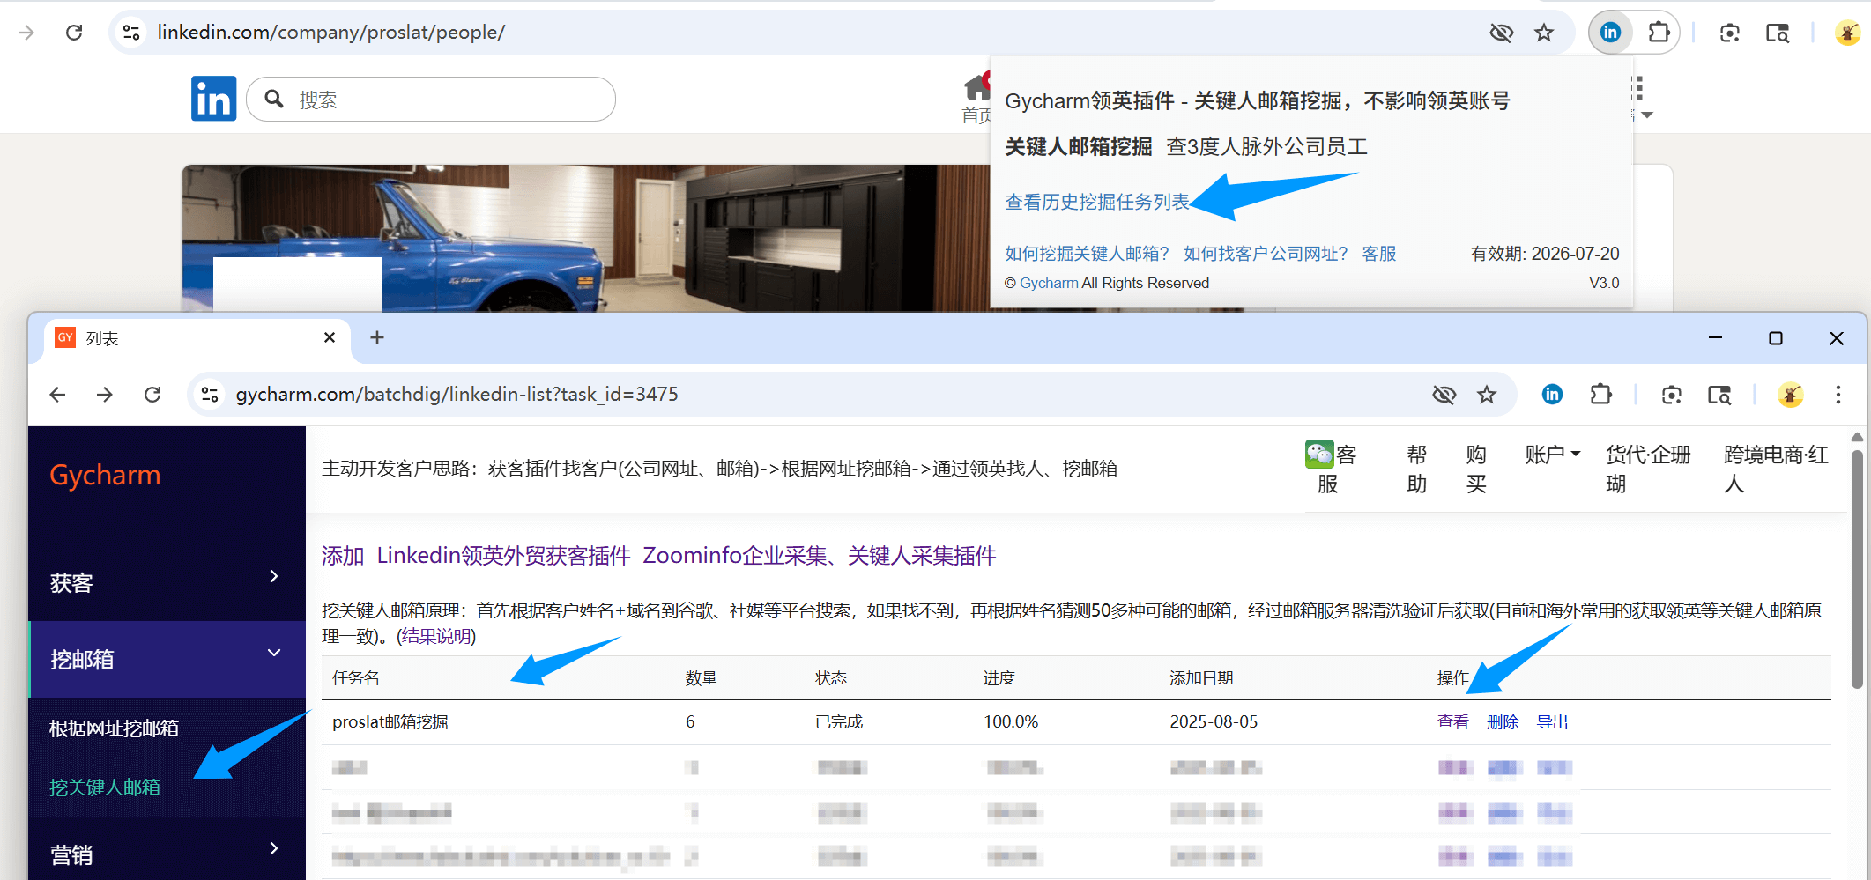Viewport: 1871px width, 880px height.
Task: Collapse the 挖邮箱 sidebar section
Action: tap(167, 659)
